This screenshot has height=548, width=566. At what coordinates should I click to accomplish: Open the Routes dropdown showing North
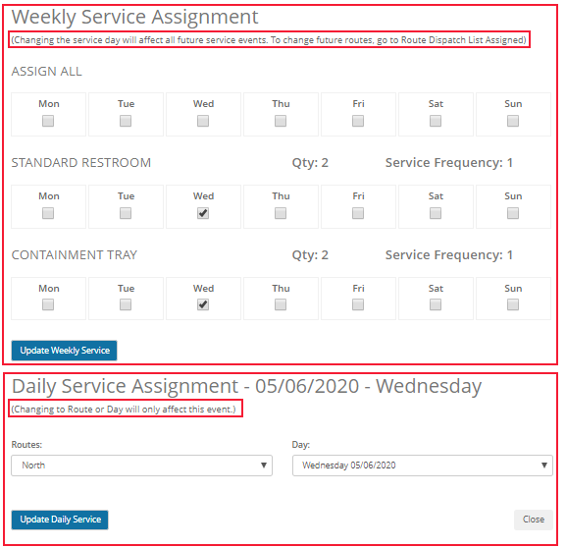tap(141, 466)
